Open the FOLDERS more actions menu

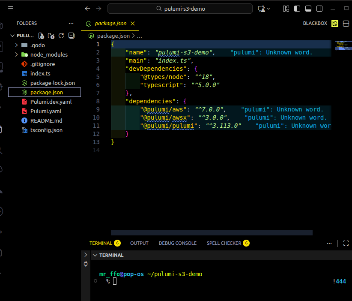click(x=71, y=24)
